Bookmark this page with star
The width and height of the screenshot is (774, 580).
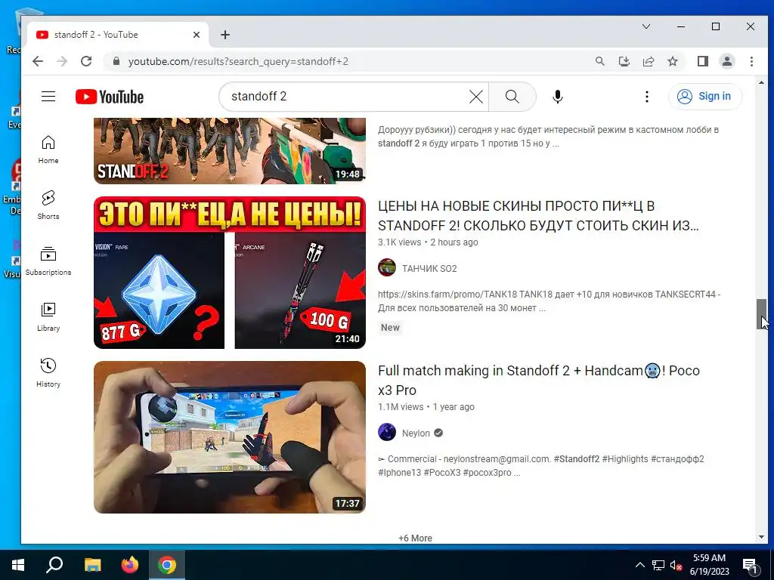[672, 61]
